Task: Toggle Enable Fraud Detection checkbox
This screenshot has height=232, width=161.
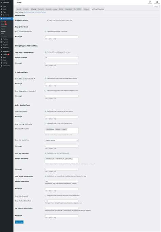Action: 48,20
